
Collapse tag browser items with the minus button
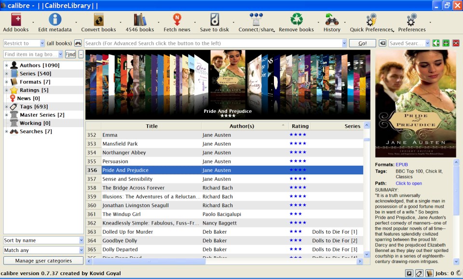81,54
